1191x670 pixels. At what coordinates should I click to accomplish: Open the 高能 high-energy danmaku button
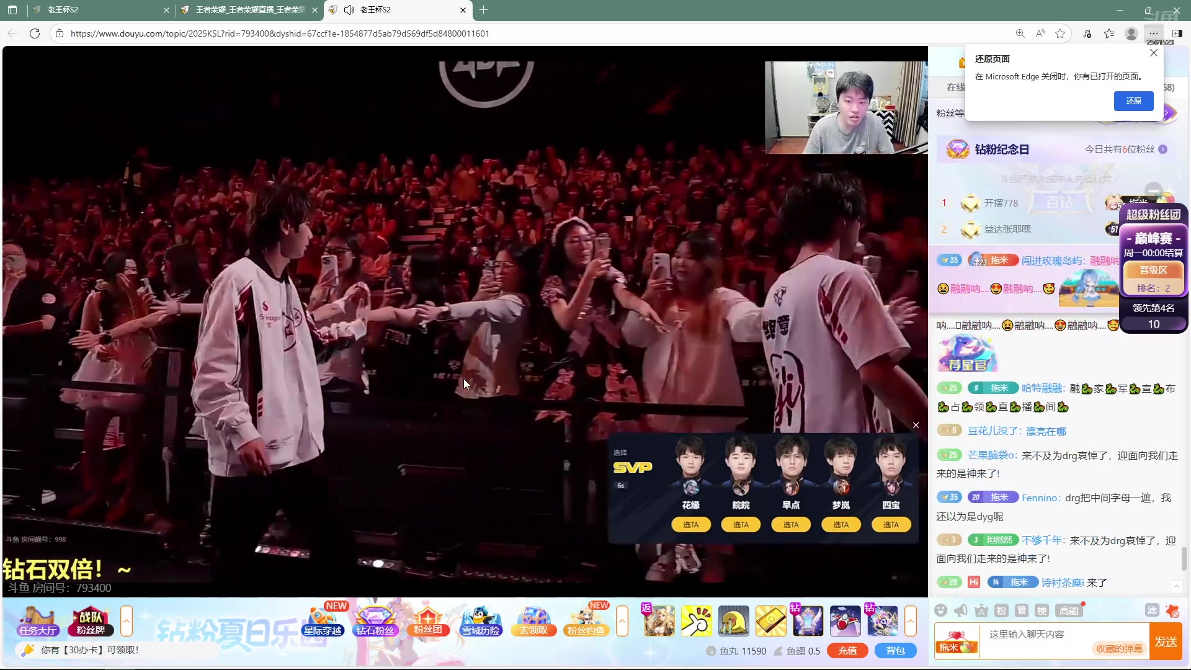[1069, 610]
